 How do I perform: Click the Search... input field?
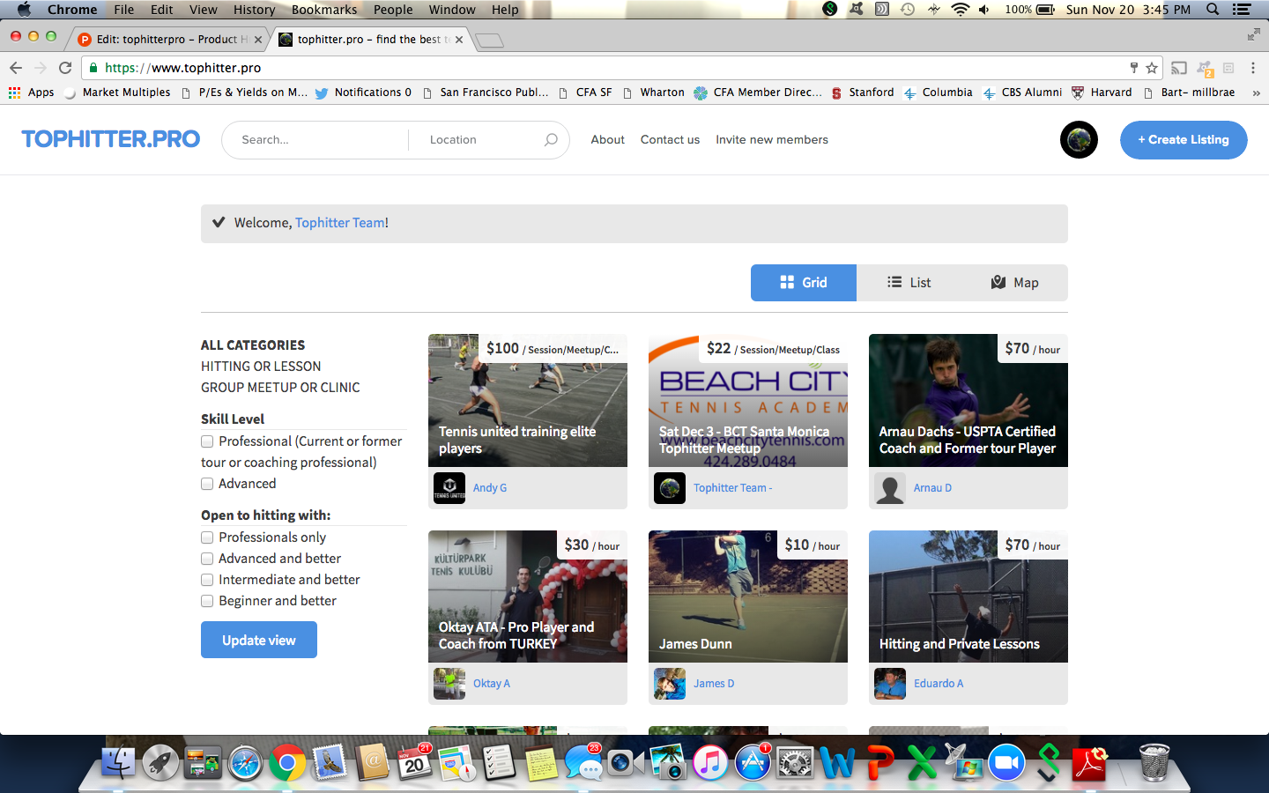point(317,140)
